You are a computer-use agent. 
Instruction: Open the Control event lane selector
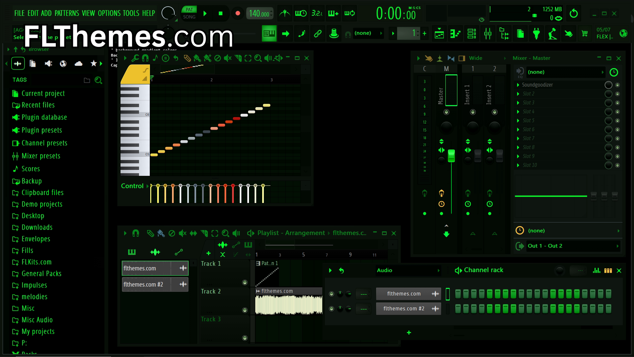(135, 186)
